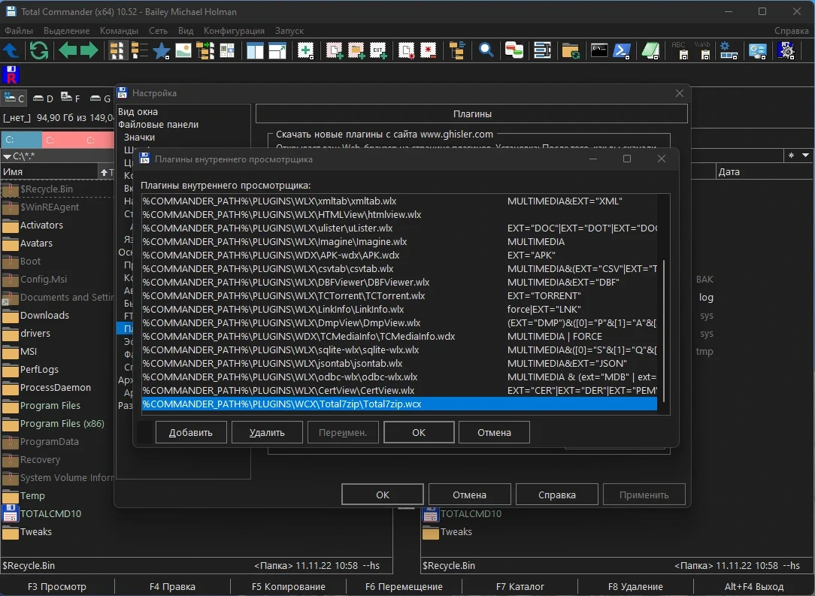Open the blue star Favorites icon
This screenshot has height=596, width=815.
(x=162, y=51)
